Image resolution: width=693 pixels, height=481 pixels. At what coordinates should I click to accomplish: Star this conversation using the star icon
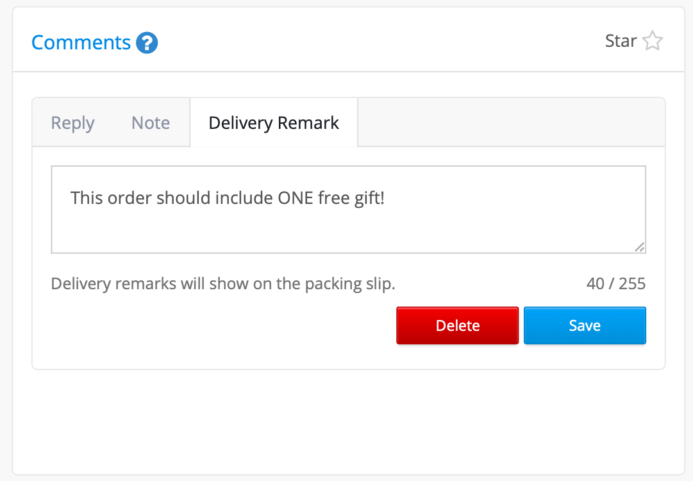click(653, 40)
